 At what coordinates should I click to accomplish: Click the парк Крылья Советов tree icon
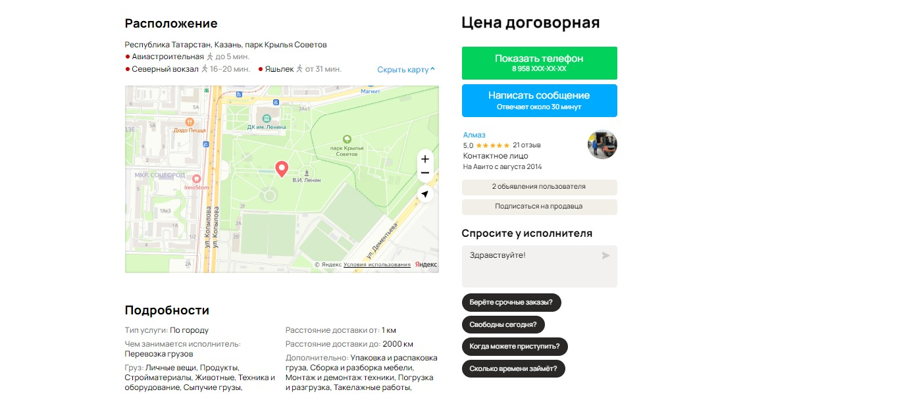[347, 139]
